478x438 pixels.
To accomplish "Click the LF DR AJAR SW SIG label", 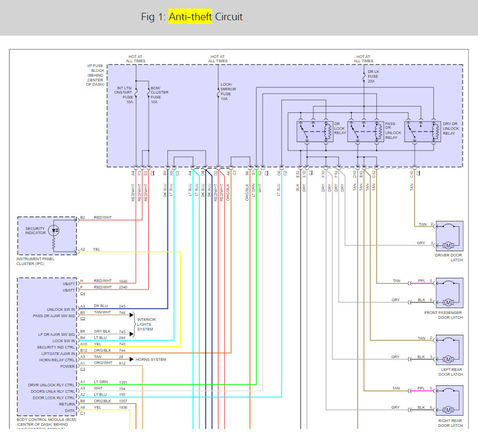I will 56,335.
